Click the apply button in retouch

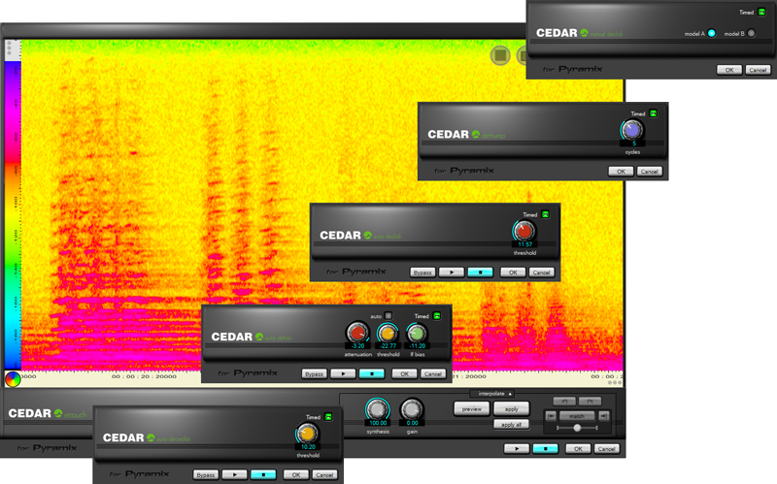512,408
